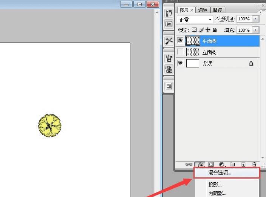Click the document window scroll up arrow
This screenshot has height=197, width=266.
(x=157, y=12)
